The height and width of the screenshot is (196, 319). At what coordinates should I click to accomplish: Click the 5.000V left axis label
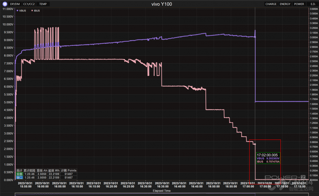(x=8, y=102)
